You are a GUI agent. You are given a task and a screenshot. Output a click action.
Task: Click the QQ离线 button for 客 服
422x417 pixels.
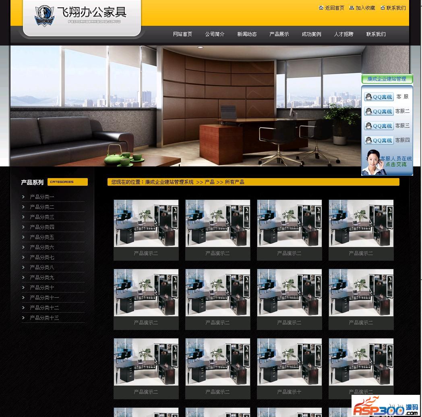pyautogui.click(x=379, y=97)
